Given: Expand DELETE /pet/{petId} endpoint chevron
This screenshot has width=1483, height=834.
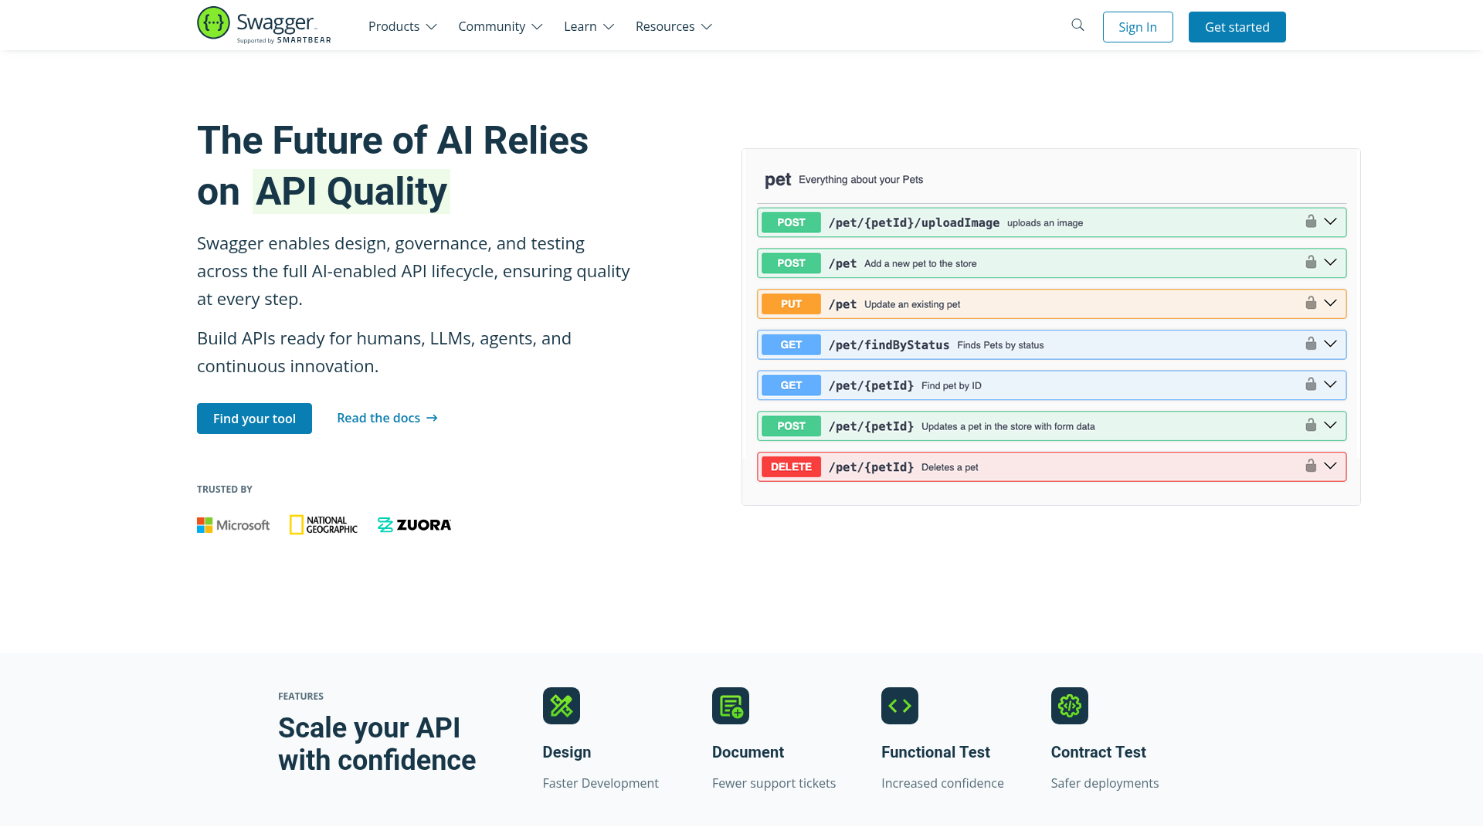Looking at the screenshot, I should pos(1330,466).
